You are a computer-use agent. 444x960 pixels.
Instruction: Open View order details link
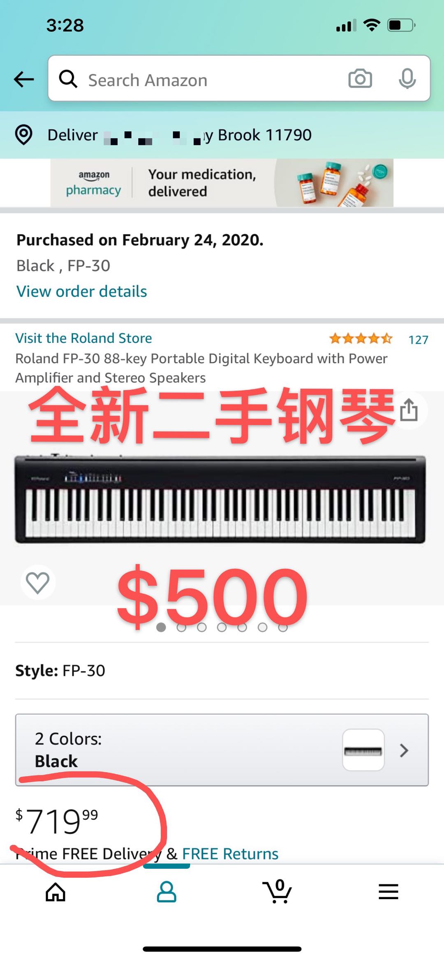[x=81, y=291]
